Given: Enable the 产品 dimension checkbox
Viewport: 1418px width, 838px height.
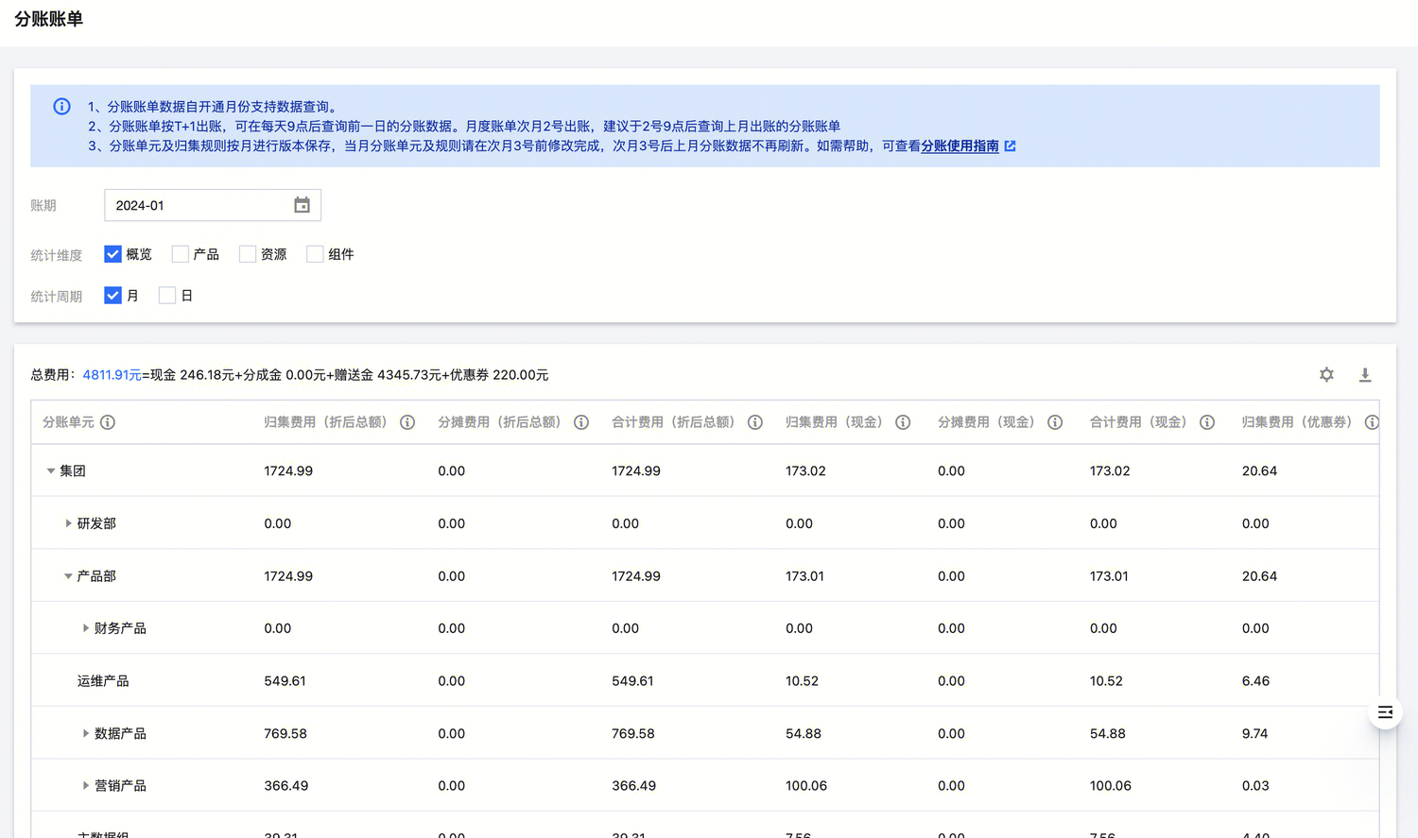Looking at the screenshot, I should point(181,254).
